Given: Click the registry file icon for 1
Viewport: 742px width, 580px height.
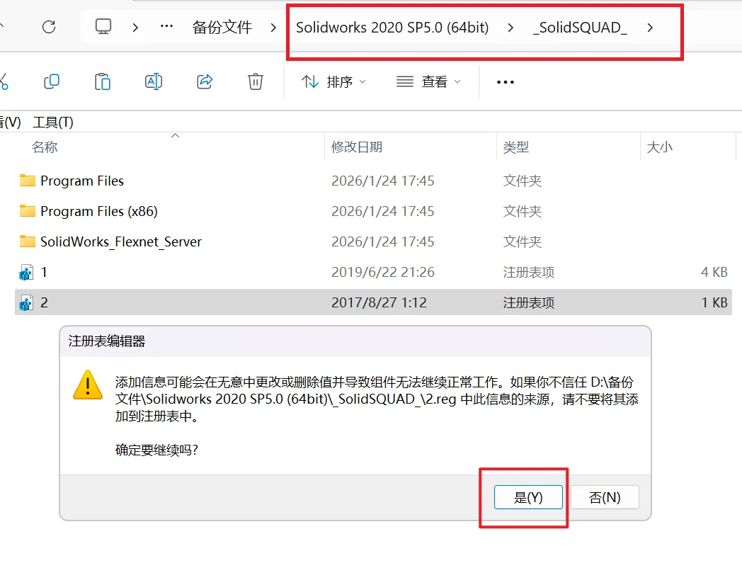Looking at the screenshot, I should coord(26,272).
